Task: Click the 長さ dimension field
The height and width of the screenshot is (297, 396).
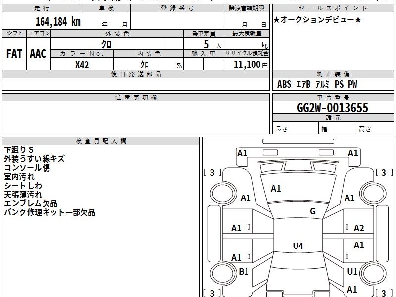Action: (296, 129)
